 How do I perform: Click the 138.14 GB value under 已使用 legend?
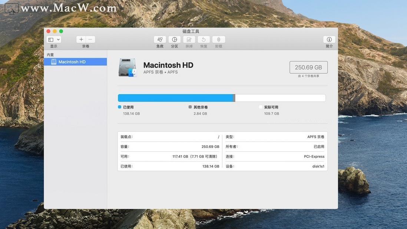click(131, 114)
